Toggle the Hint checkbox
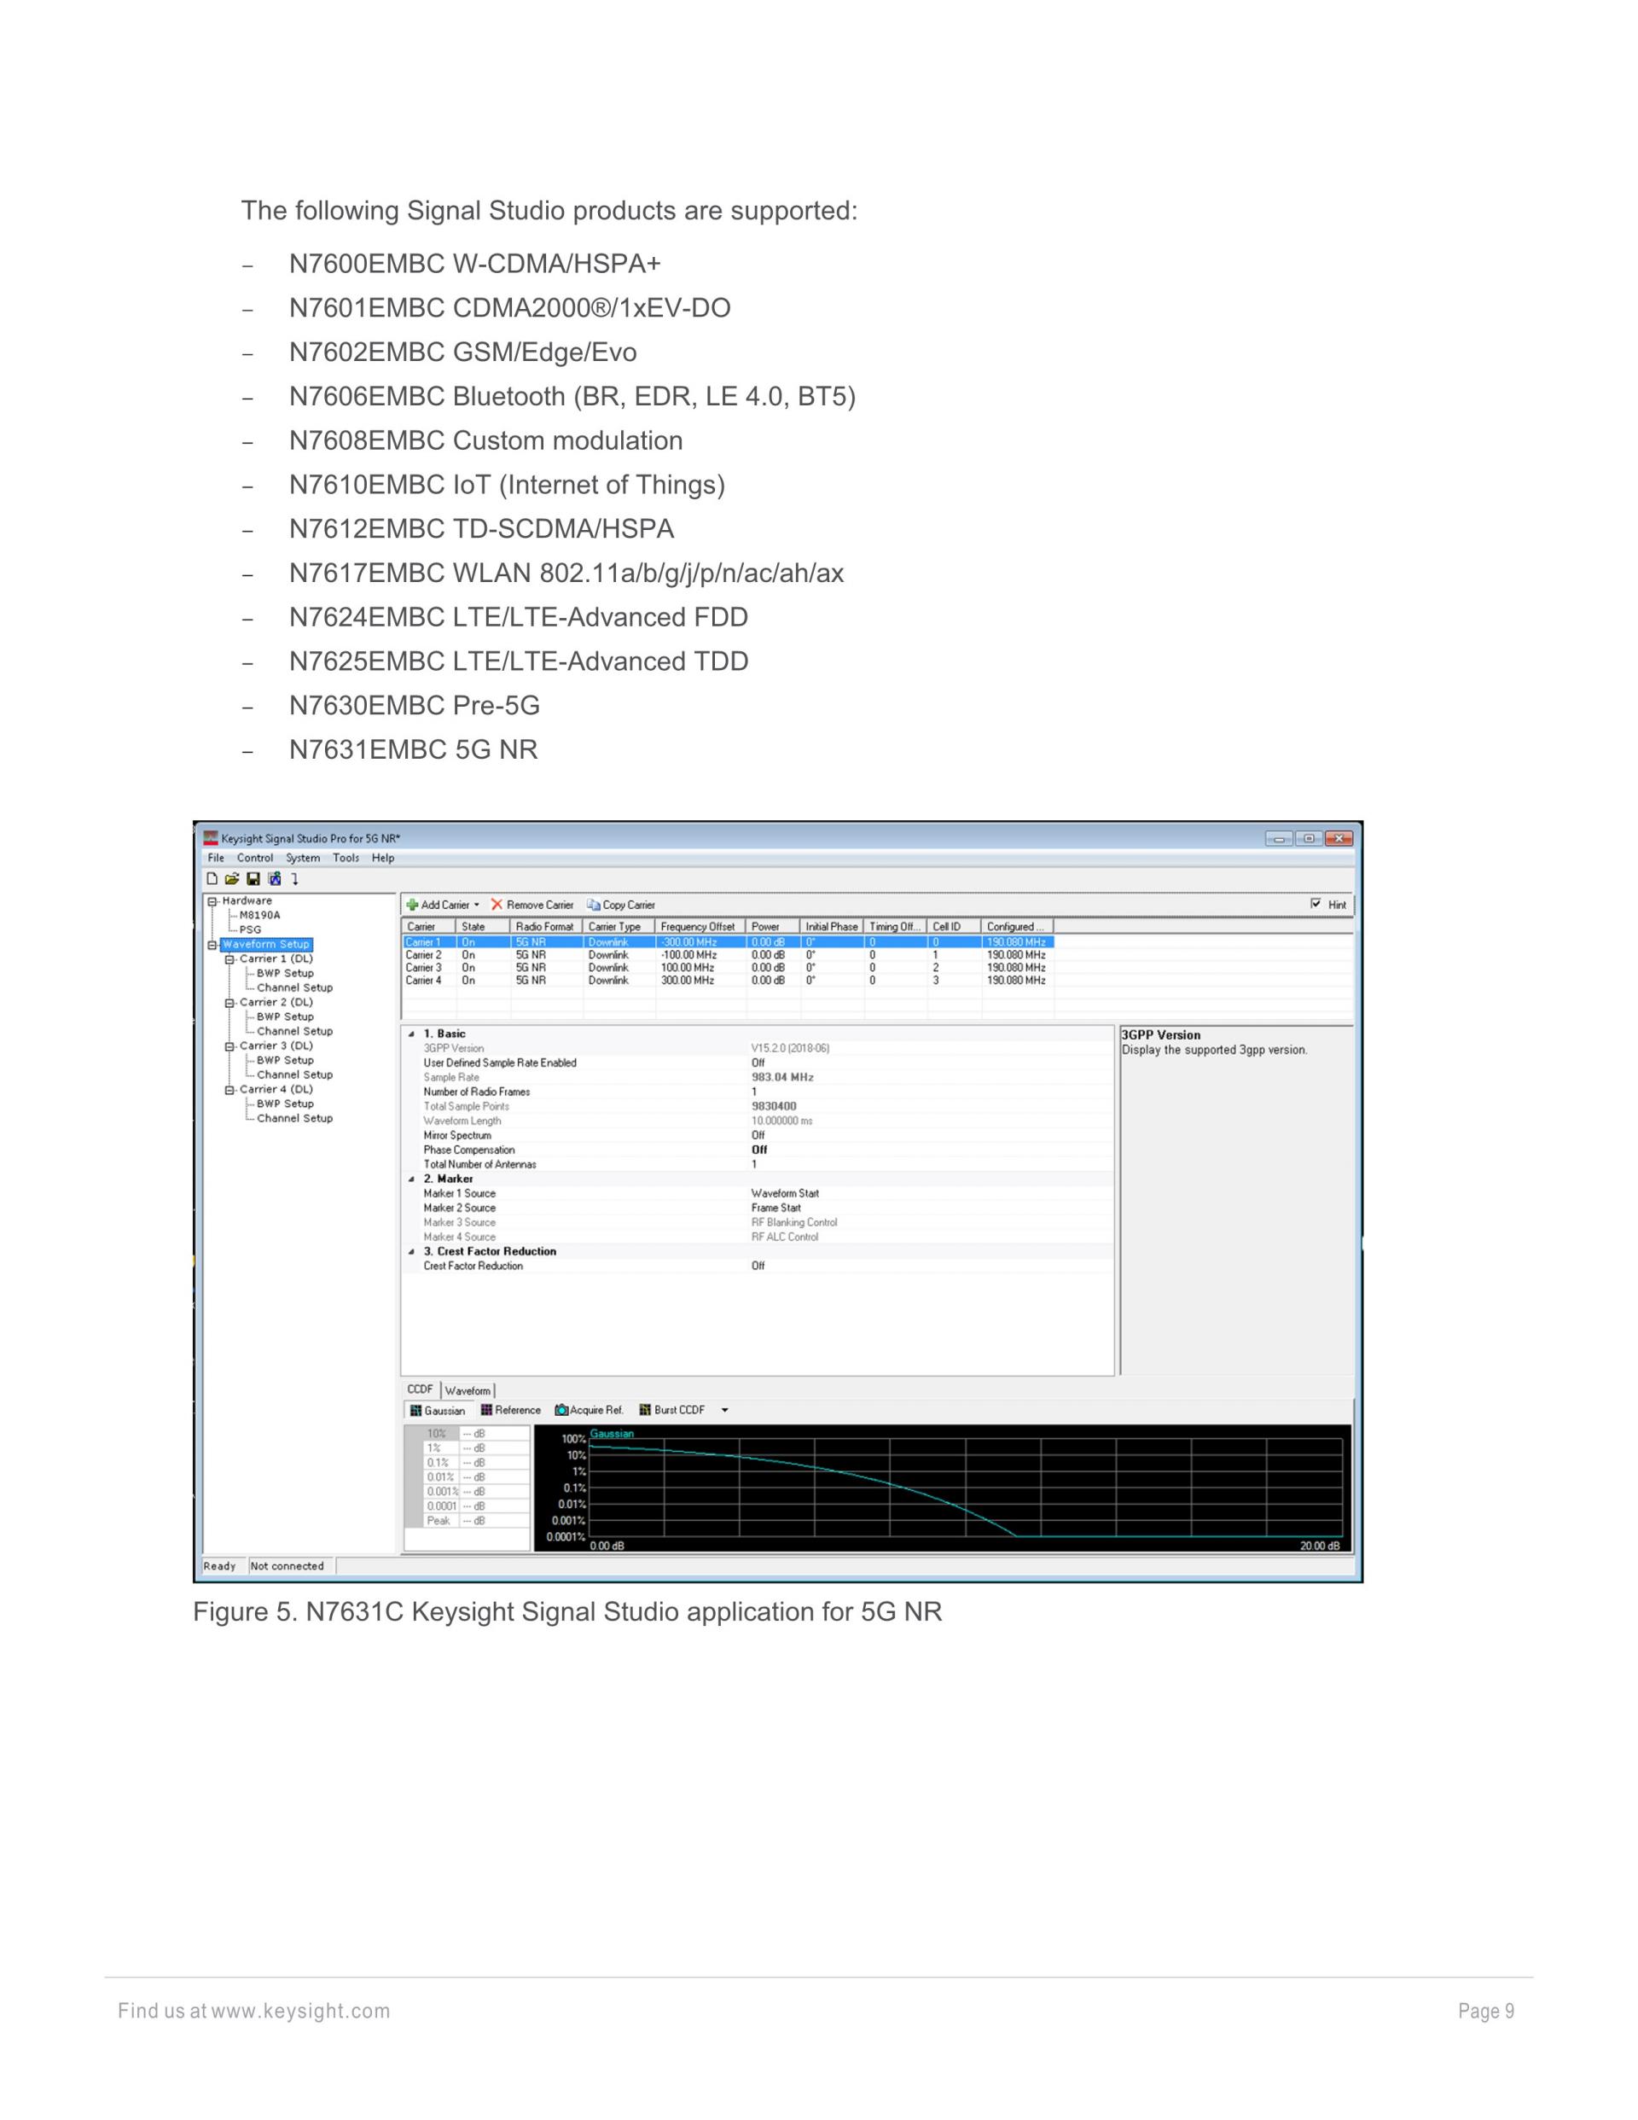 pyautogui.click(x=1316, y=904)
